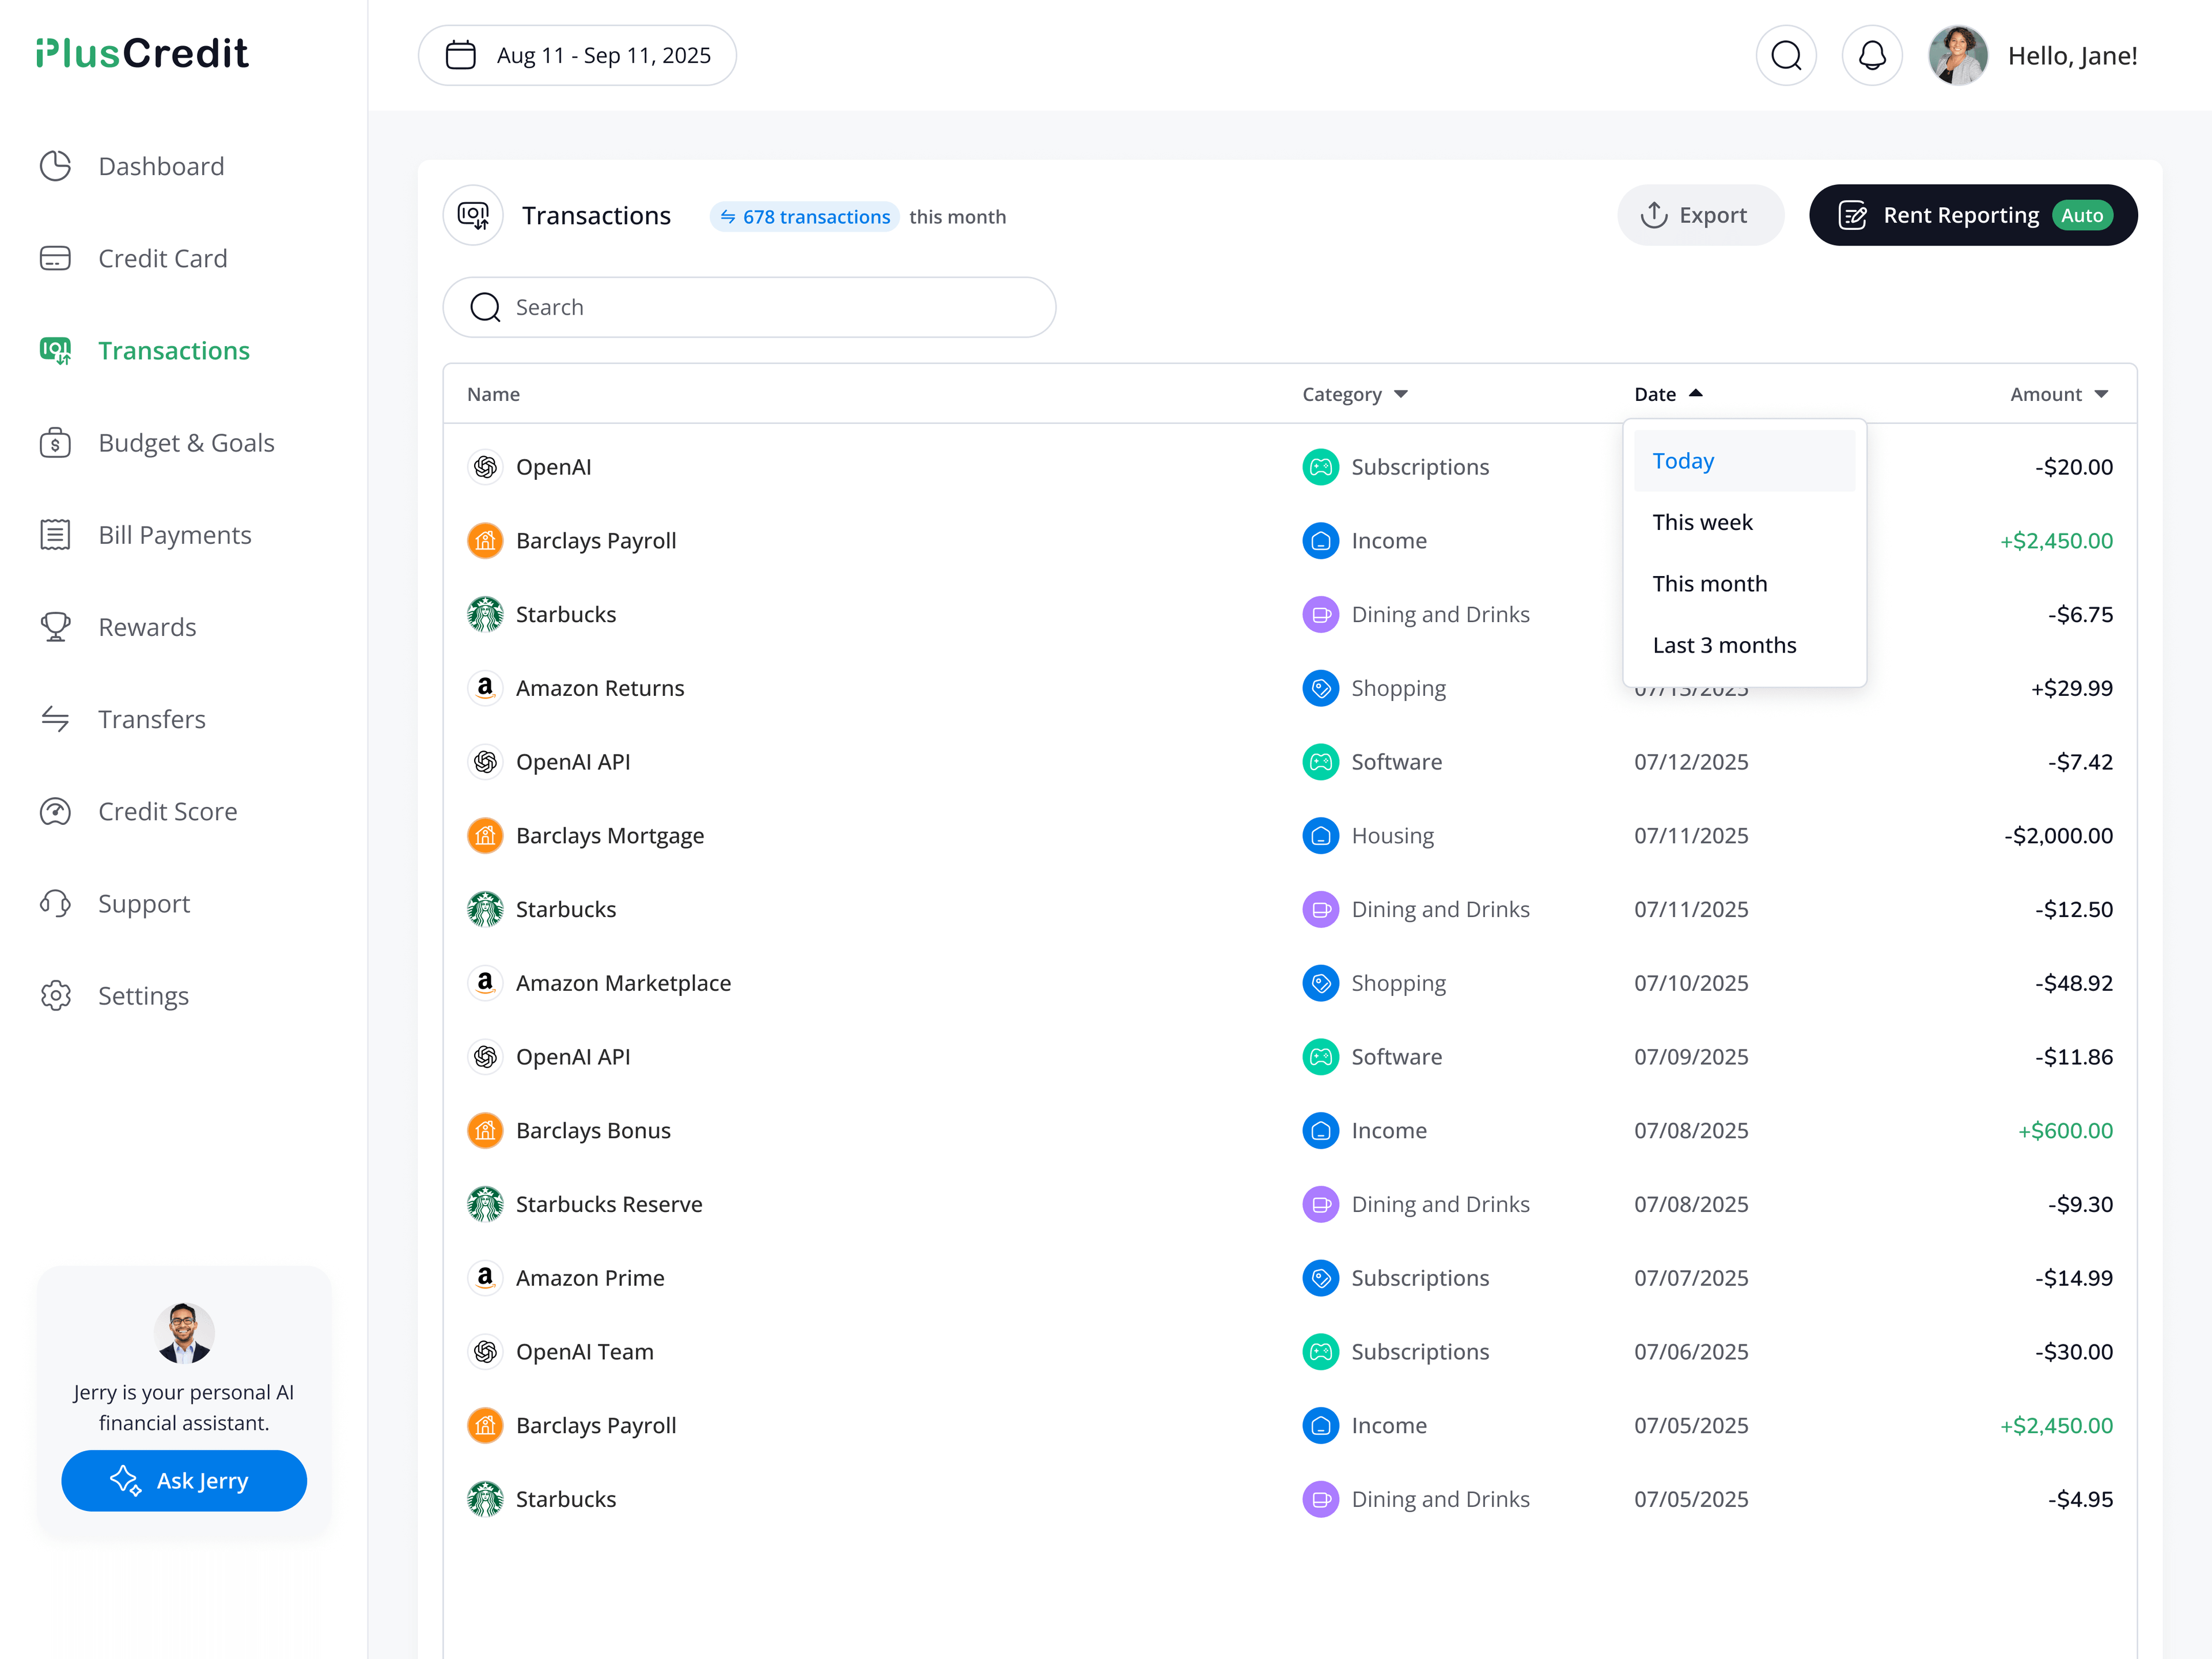Click the -$48.92 amount
Image resolution: width=2212 pixels, height=1659 pixels.
tap(2074, 983)
